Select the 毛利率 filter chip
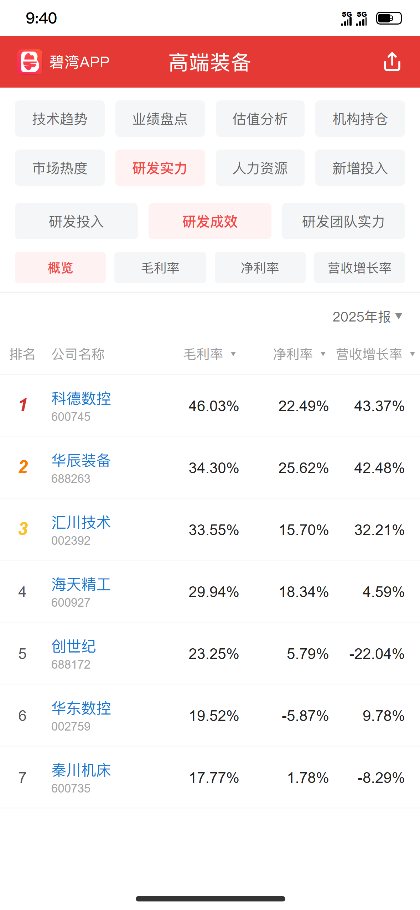 [x=160, y=267]
